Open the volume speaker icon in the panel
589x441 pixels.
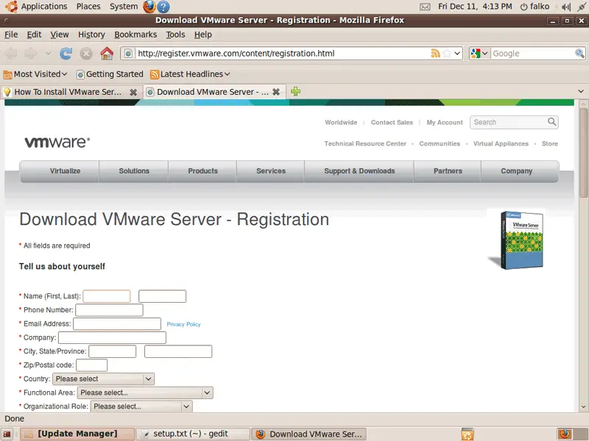[x=565, y=7]
